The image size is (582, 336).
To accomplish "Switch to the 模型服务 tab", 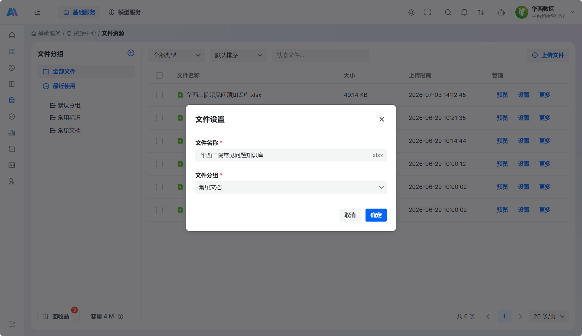I will point(125,12).
